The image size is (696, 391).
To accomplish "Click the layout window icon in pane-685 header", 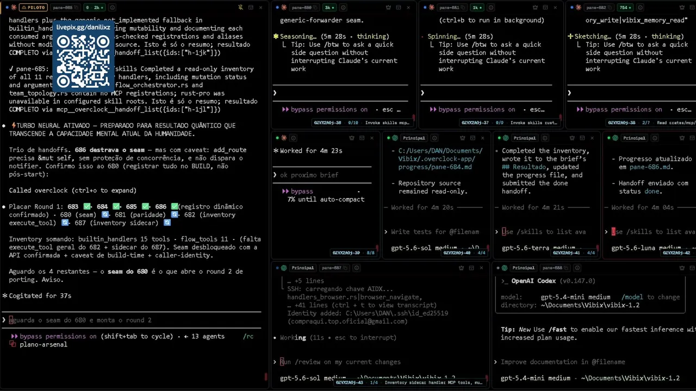I will [251, 8].
